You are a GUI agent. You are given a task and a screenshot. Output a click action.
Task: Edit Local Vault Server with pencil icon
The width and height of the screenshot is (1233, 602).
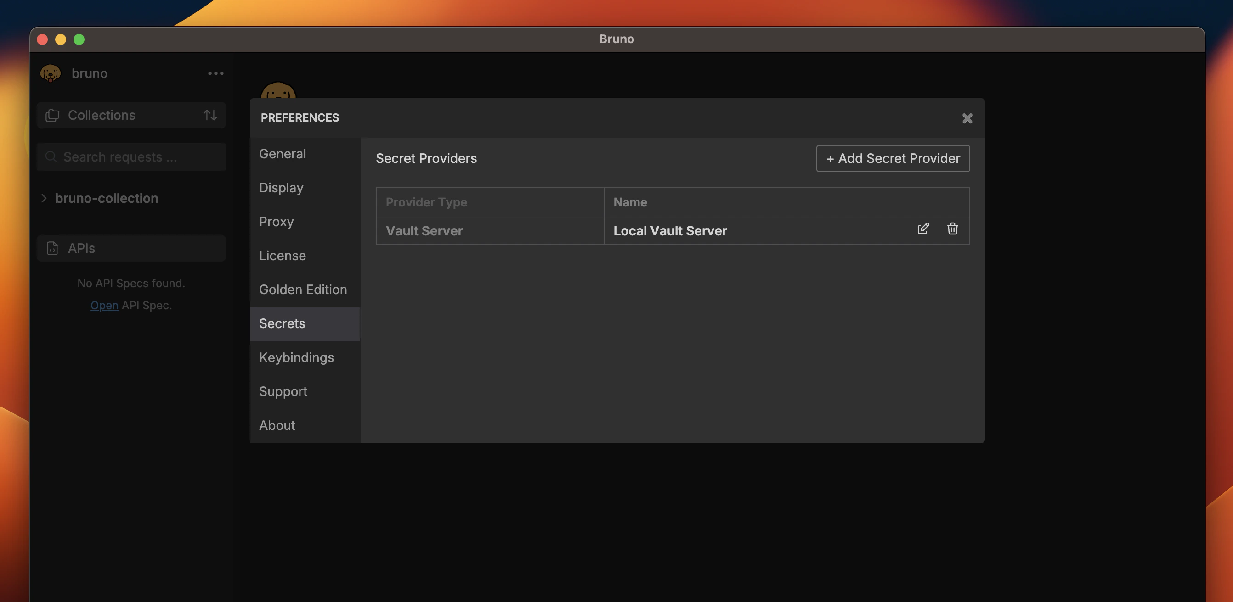(x=923, y=229)
